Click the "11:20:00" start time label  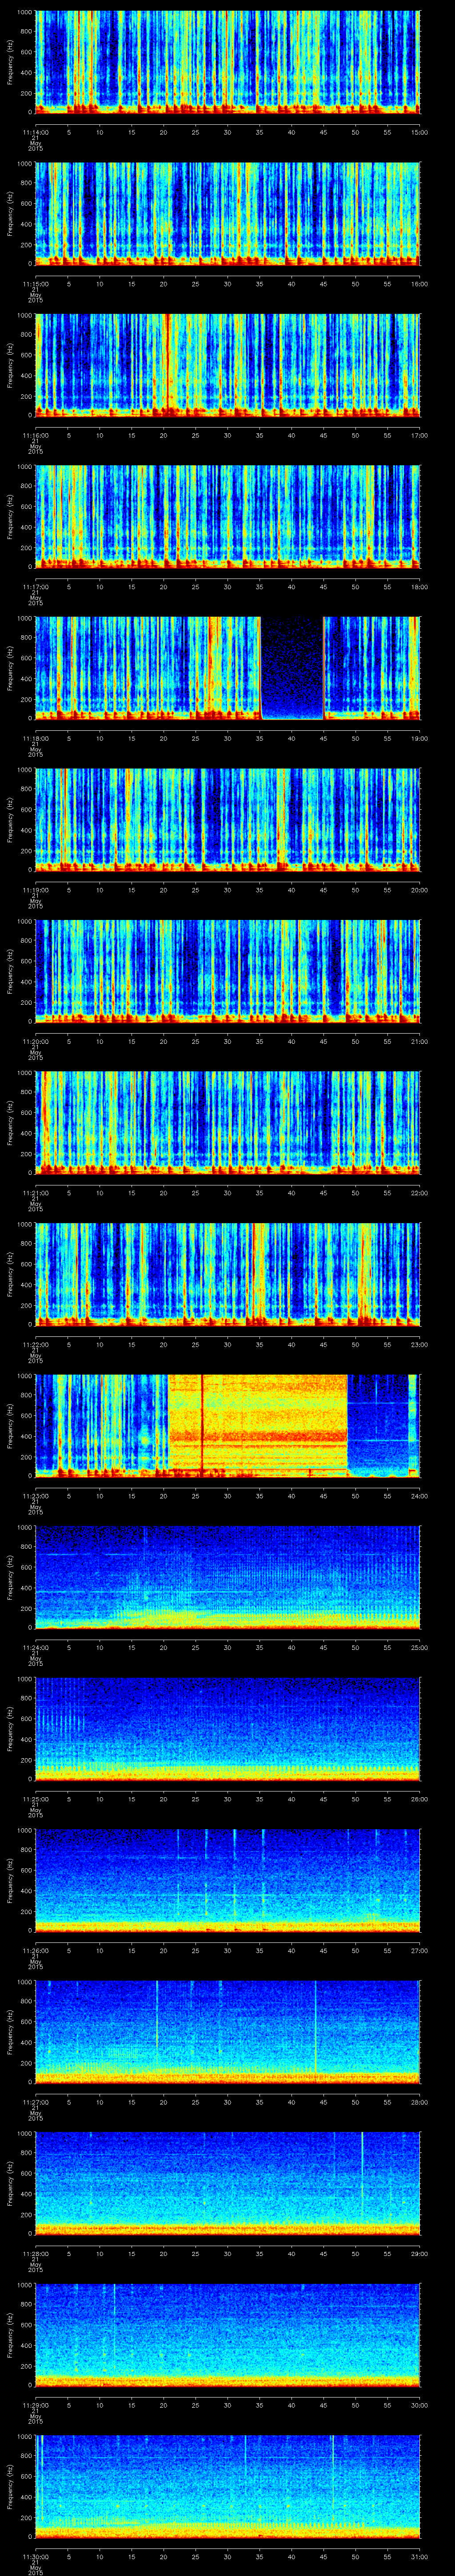(36, 1041)
